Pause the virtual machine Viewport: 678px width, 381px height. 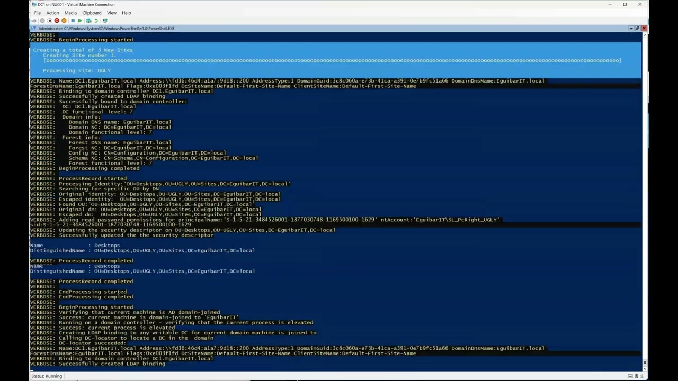[x=73, y=21]
